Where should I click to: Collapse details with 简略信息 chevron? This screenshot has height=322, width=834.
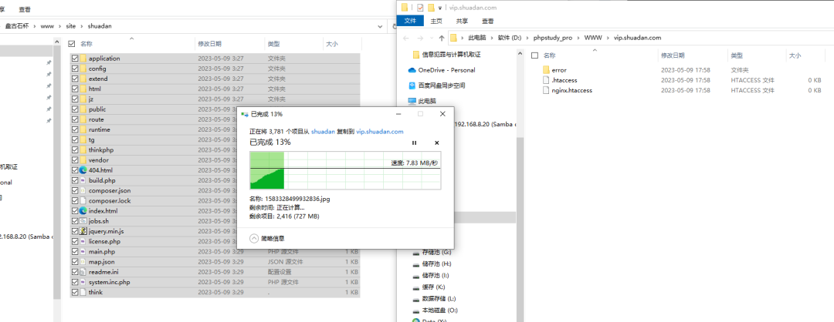(254, 239)
